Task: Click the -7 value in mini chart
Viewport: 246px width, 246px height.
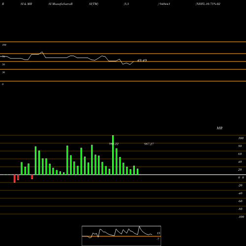Action: click(158, 239)
